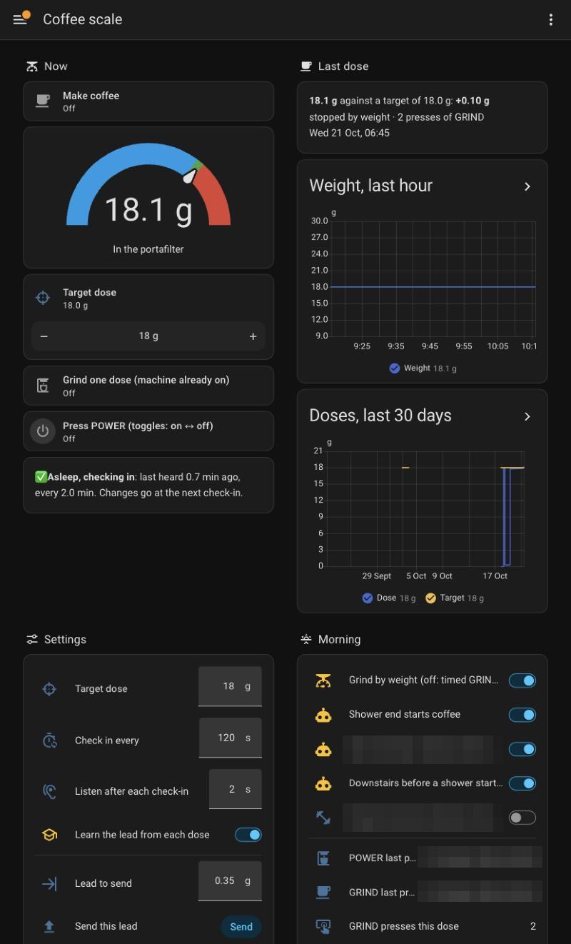The width and height of the screenshot is (571, 944).
Task: Click the Target dose crosshair icon in Now
Action: coord(43,298)
